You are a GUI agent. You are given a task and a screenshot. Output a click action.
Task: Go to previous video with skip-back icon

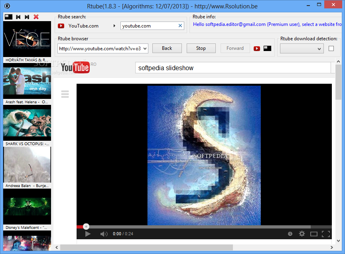18,17
